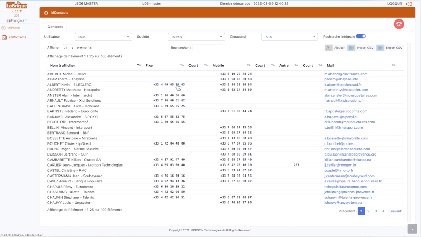This screenshot has width=421, height=237.
Task: Open the Français language dropdown
Action: (x=17, y=20)
